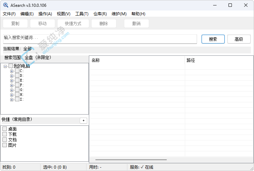
Task: Click the 搜索 button
Action: click(x=213, y=39)
